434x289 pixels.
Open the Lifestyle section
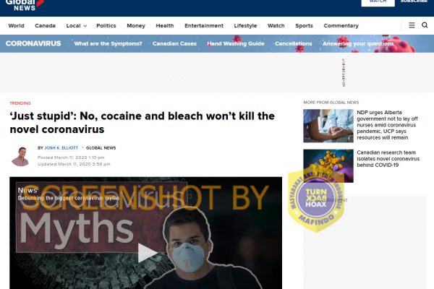[x=245, y=26]
